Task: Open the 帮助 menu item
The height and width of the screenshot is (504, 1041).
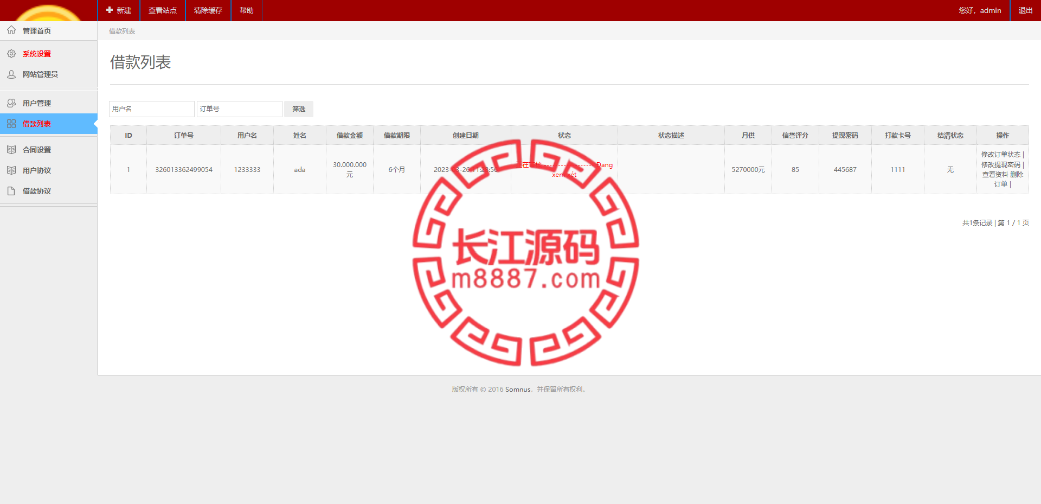Action: tap(247, 10)
